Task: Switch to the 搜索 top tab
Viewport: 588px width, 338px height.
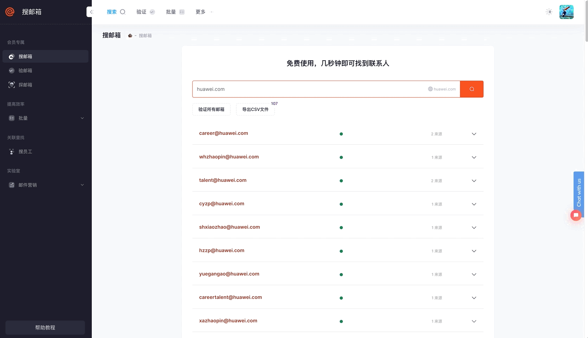Action: pos(116,12)
